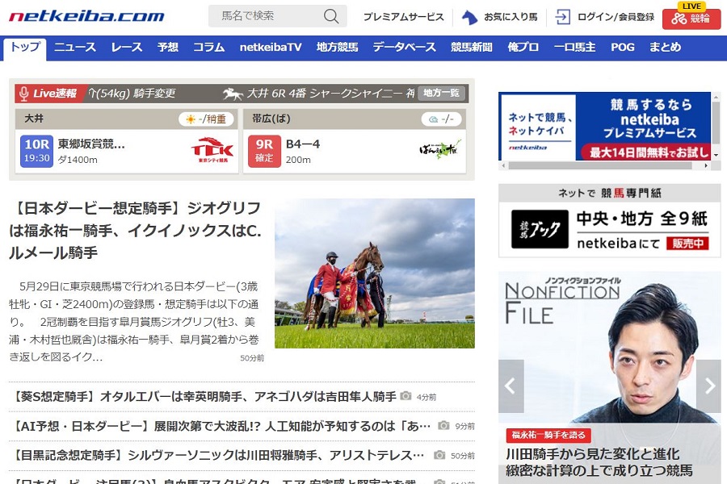Open the 大井 10R race card
Screen dimensions: 727x484
pyautogui.click(x=127, y=152)
